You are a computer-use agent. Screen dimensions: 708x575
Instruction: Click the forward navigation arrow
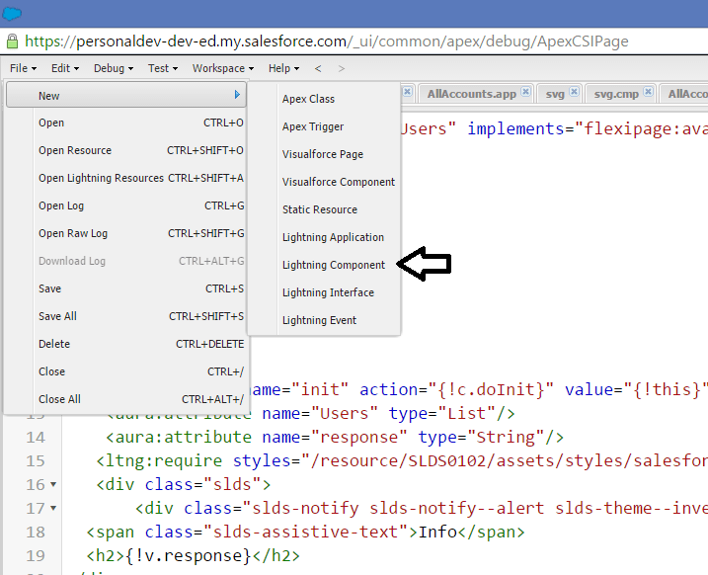[x=342, y=68]
